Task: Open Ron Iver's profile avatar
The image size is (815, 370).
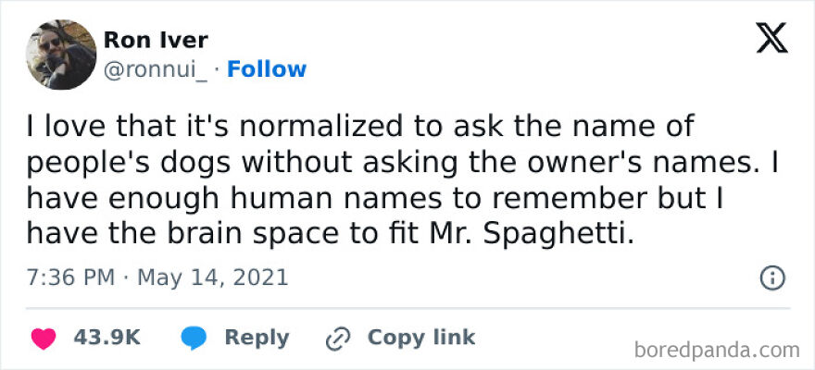Action: coord(61,55)
